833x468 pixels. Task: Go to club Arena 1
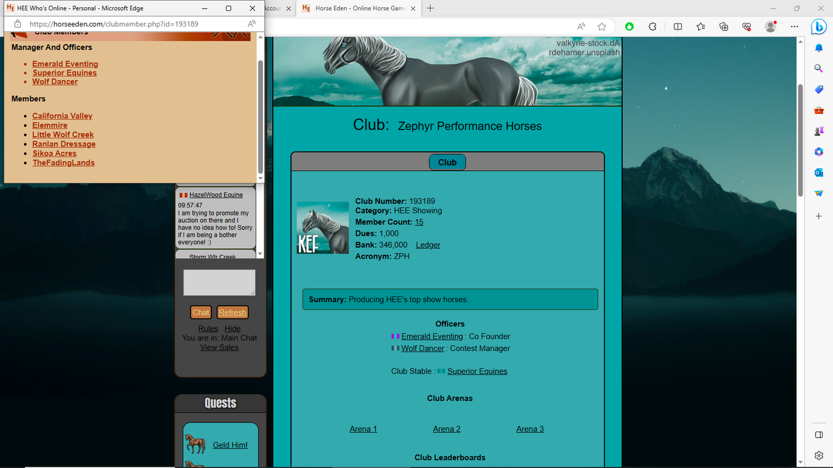tap(363, 429)
